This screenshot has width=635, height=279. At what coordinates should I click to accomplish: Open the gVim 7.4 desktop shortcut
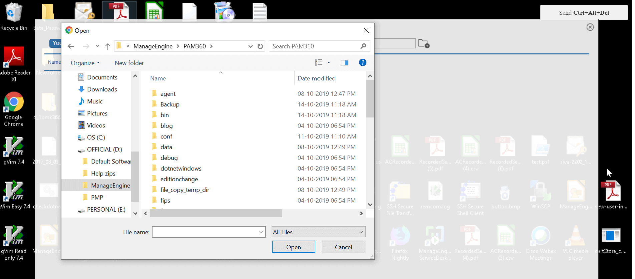pyautogui.click(x=14, y=150)
